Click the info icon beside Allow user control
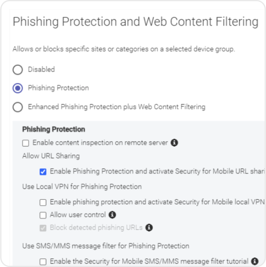 [x=112, y=215]
